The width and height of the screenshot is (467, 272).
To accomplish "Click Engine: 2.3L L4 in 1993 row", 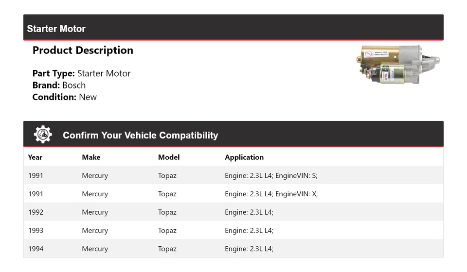I will point(249,230).
